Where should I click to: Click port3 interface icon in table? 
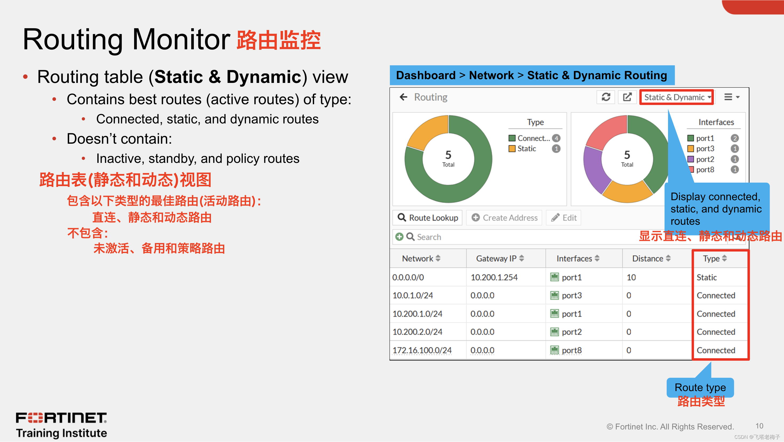click(x=554, y=295)
